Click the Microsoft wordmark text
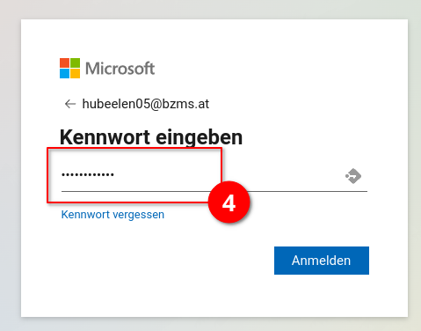The image size is (421, 331). tap(120, 69)
